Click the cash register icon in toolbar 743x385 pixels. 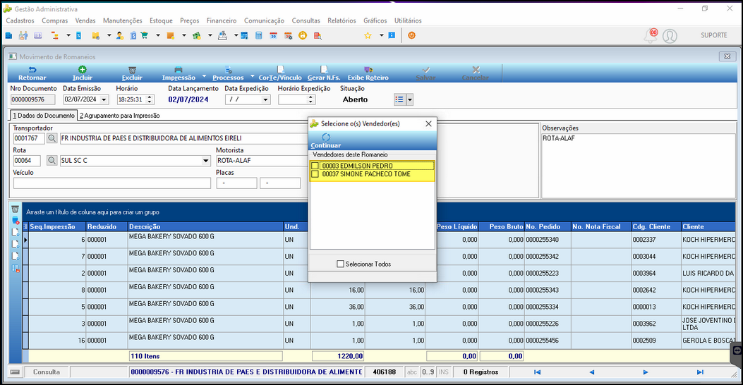pyautogui.click(x=222, y=35)
